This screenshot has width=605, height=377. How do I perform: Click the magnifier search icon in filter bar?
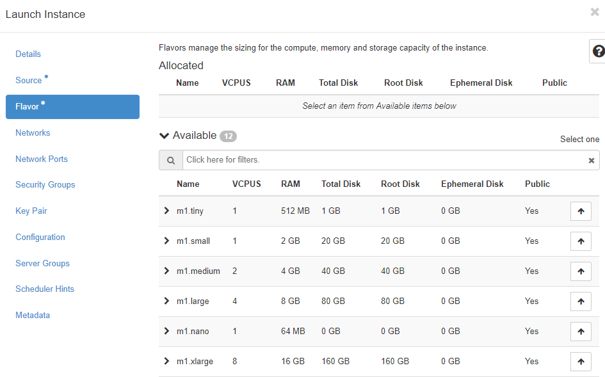tap(171, 160)
